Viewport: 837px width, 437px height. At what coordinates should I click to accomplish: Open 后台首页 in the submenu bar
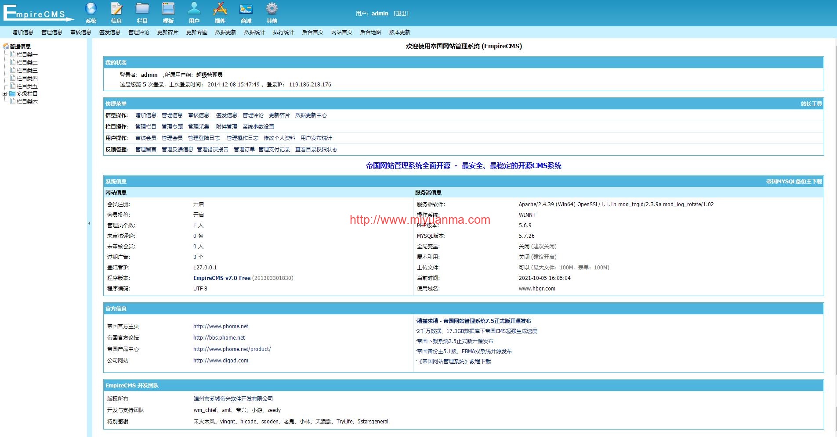coord(313,32)
